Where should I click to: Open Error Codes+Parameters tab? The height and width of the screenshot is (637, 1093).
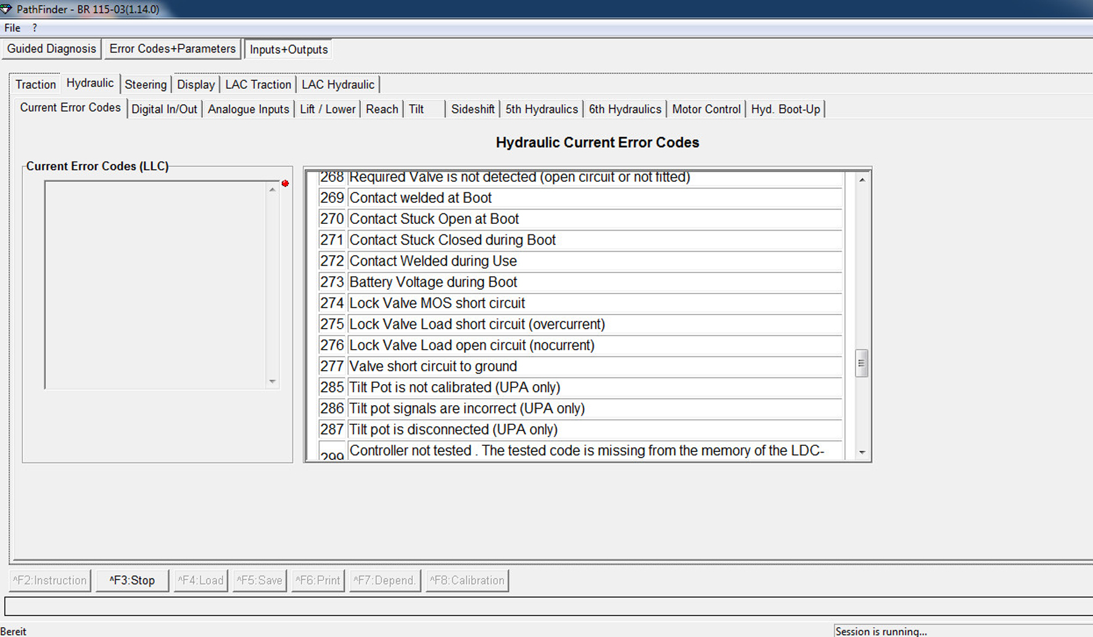tap(172, 49)
